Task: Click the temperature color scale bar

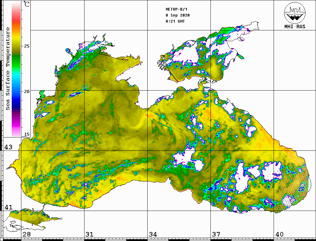Action: coord(16,69)
